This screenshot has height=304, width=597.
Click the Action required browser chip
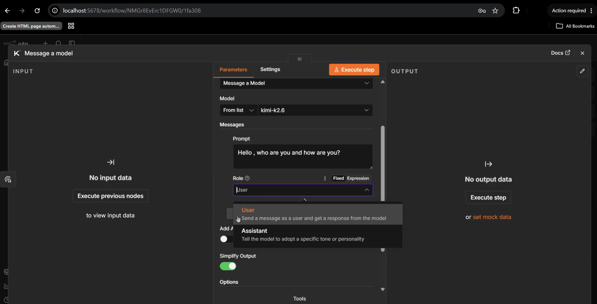pyautogui.click(x=569, y=11)
